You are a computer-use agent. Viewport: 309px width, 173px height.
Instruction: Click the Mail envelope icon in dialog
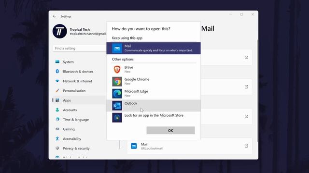pos(117,49)
